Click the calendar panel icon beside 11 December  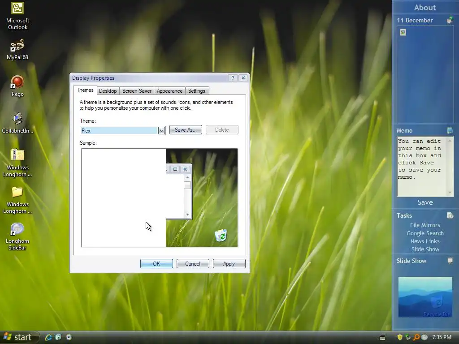(450, 20)
